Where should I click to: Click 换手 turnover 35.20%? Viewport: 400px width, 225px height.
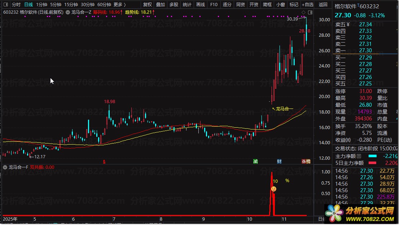click(x=363, y=126)
